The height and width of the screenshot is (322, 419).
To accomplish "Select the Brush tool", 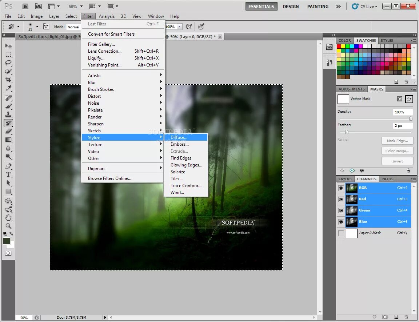I will tap(8, 106).
